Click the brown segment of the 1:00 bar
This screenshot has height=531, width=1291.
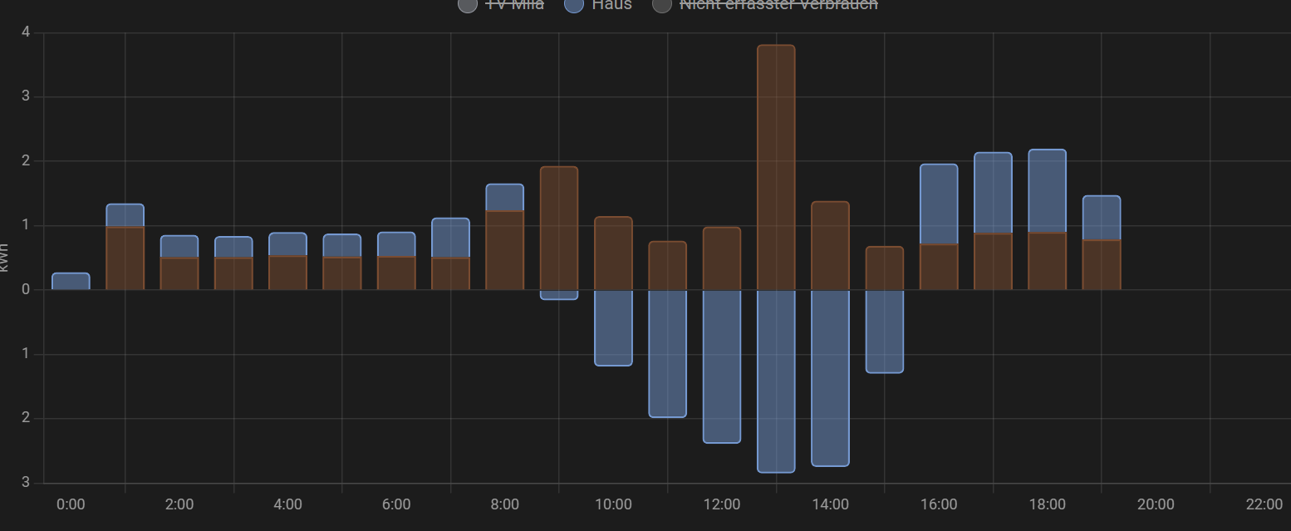coord(125,258)
